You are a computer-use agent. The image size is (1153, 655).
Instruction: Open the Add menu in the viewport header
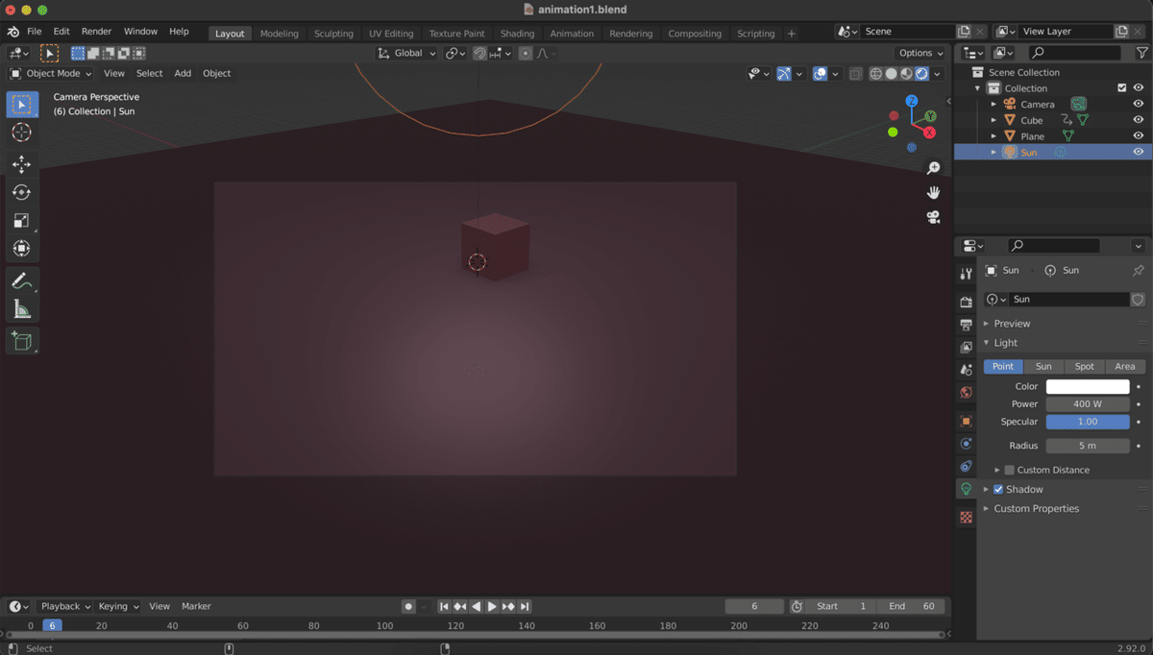click(183, 73)
